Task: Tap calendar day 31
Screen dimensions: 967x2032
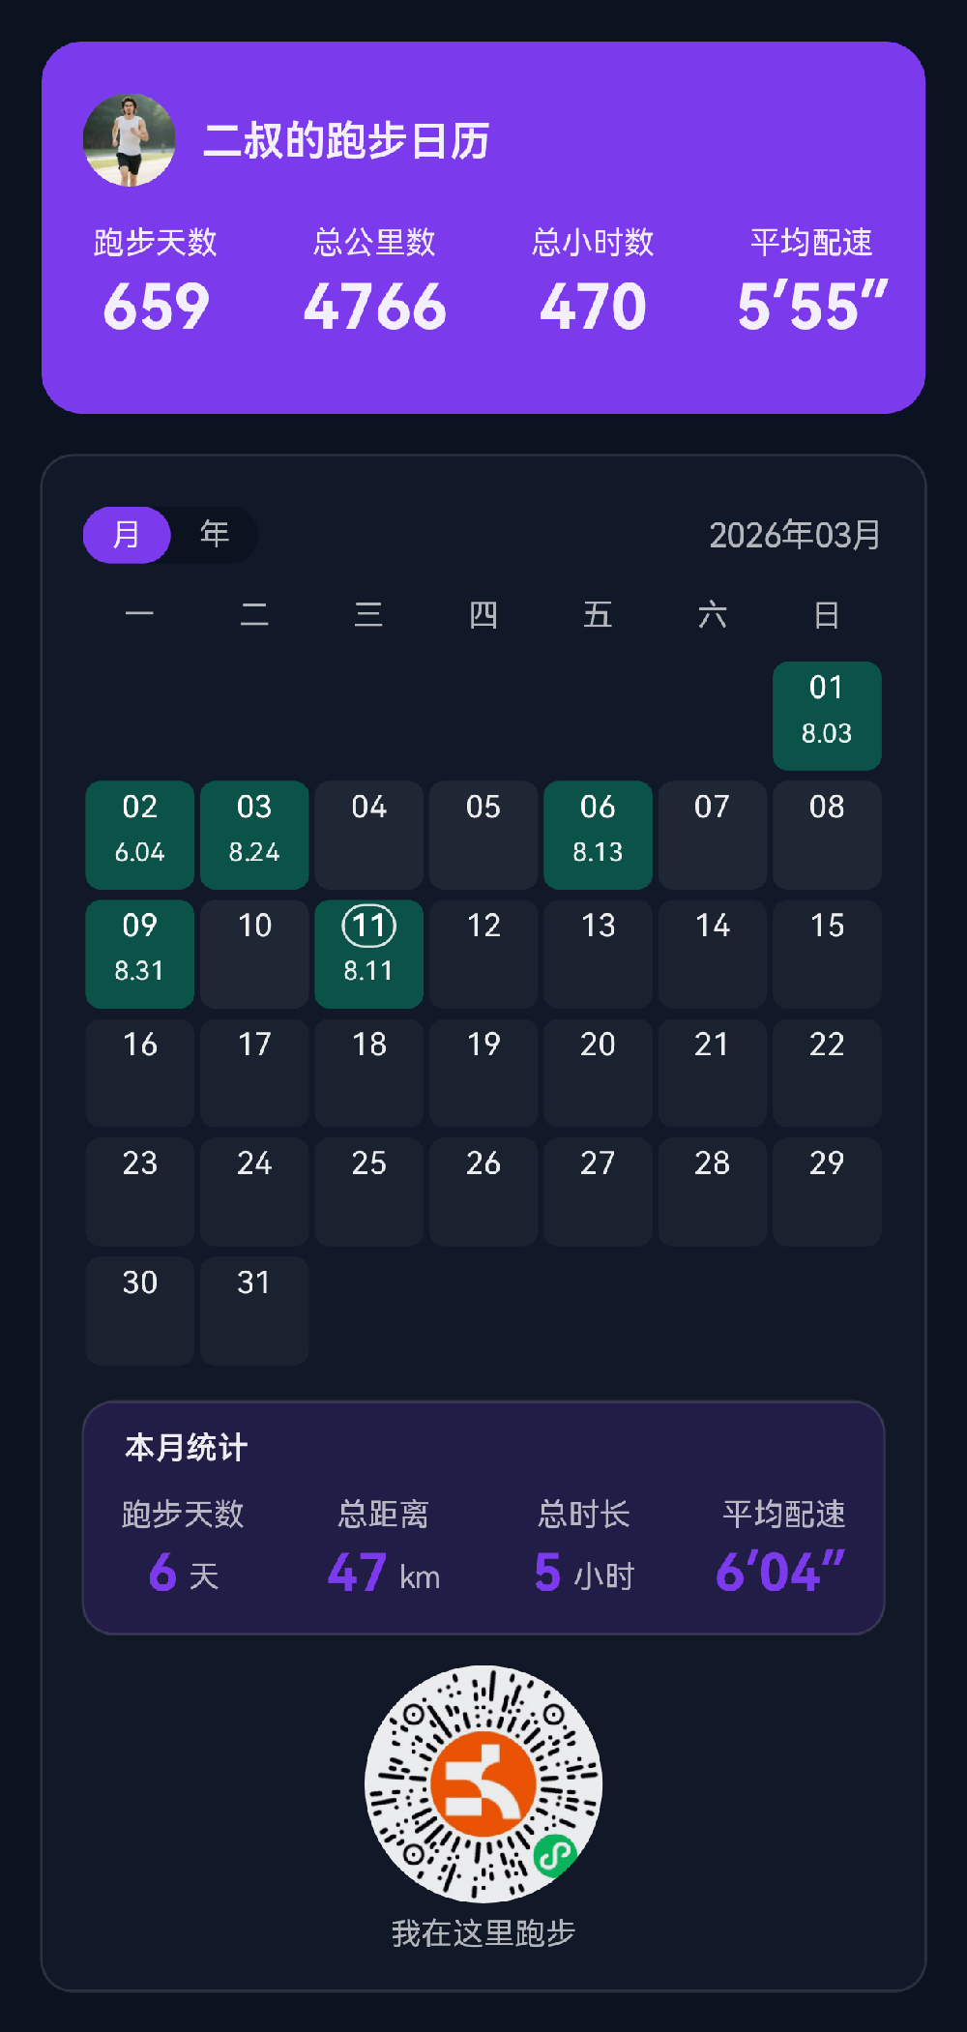Action: pos(254,1310)
